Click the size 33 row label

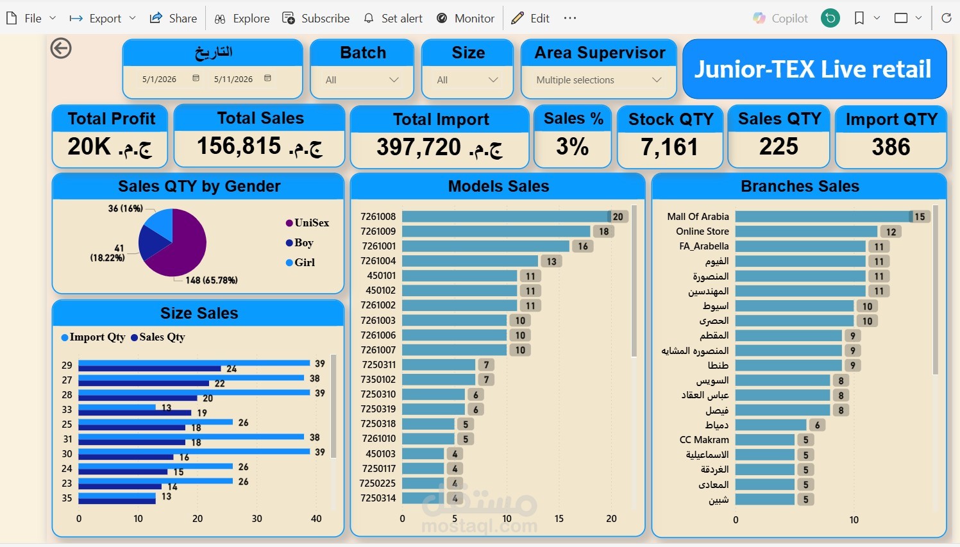click(67, 409)
